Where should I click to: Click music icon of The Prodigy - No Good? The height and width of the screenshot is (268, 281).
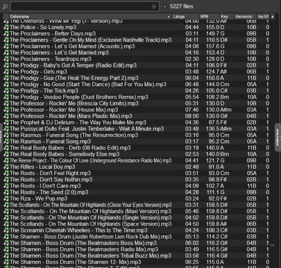(x=6, y=84)
